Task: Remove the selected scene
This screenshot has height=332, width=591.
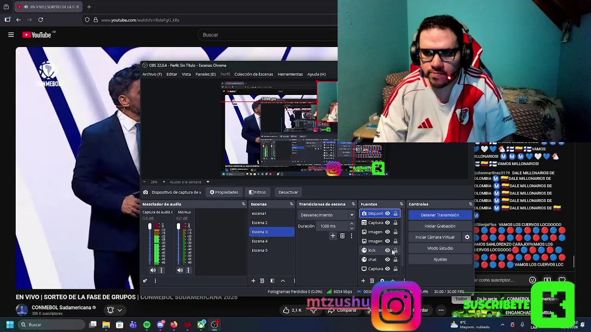Action: 262,281
